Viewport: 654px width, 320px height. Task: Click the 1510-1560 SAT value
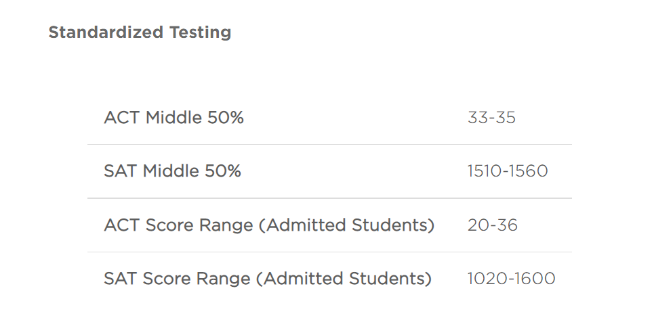pos(508,171)
